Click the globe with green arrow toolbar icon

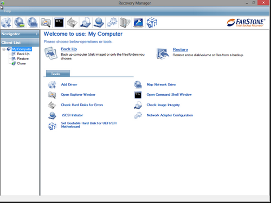[20, 23]
